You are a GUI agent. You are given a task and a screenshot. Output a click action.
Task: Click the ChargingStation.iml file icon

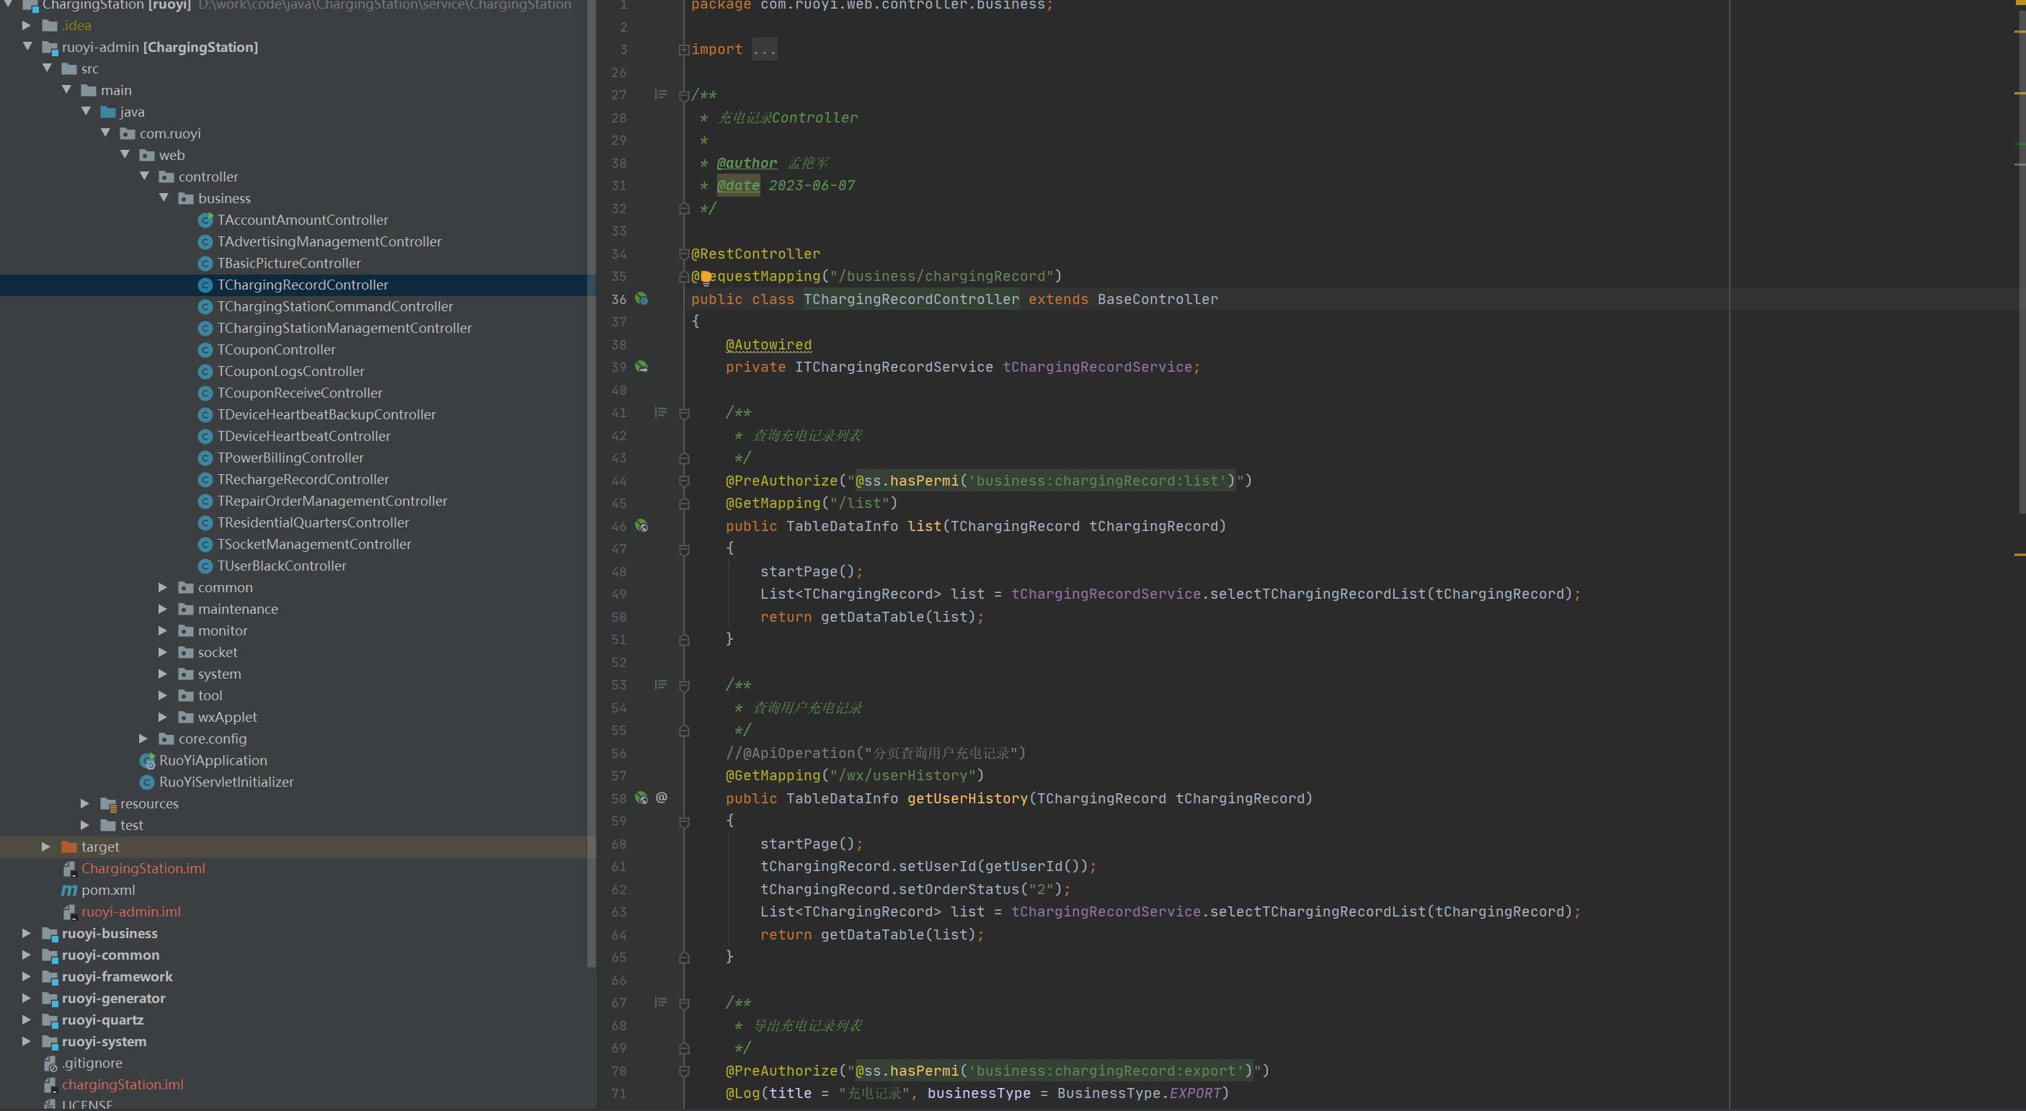[69, 869]
